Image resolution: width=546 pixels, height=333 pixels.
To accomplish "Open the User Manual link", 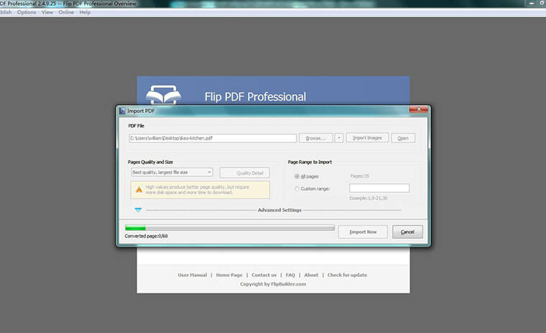I will (x=193, y=275).
